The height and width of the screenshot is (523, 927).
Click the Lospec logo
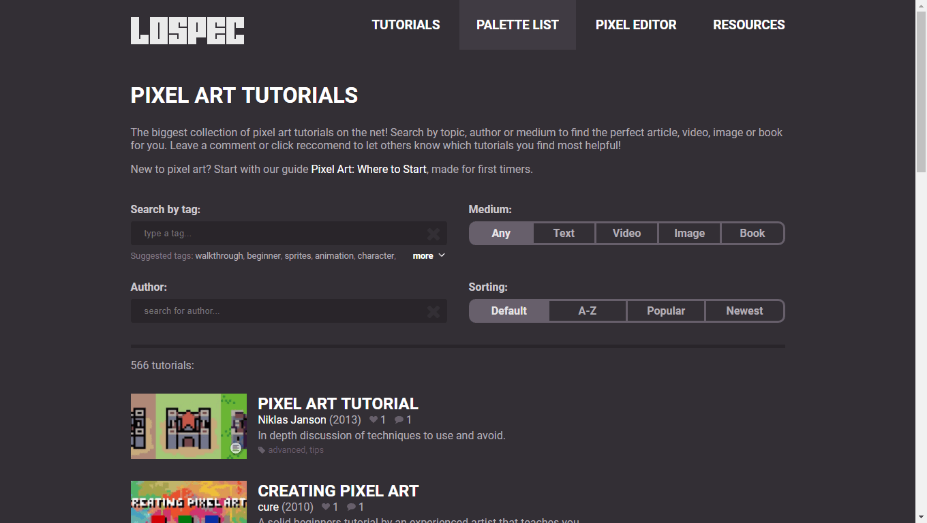click(x=187, y=31)
